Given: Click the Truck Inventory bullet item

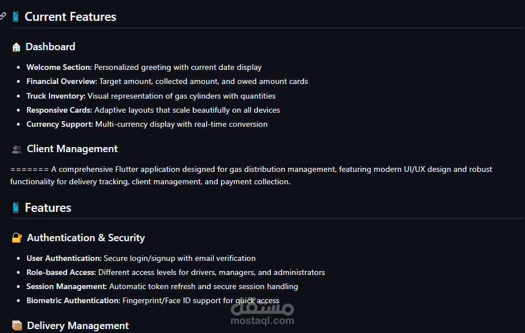Looking at the screenshot, I should (x=151, y=96).
